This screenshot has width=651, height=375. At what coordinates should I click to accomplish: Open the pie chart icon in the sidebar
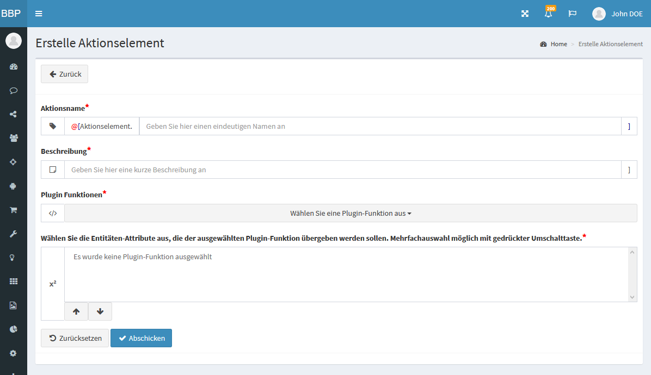pyautogui.click(x=14, y=329)
